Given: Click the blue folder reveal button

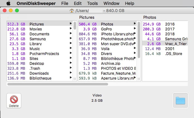Looking at the screenshot, I should click(x=180, y=100).
